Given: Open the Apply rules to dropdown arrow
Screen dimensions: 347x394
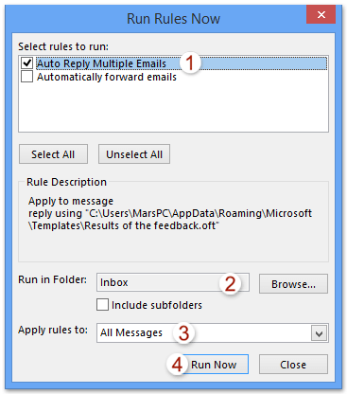Looking at the screenshot, I should [320, 333].
